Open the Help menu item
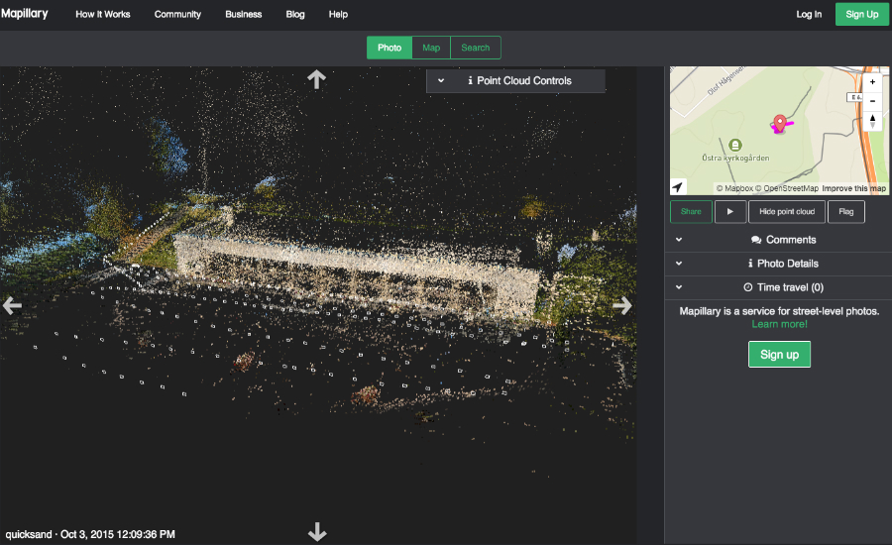Screen dimensions: 892x545 (338, 14)
